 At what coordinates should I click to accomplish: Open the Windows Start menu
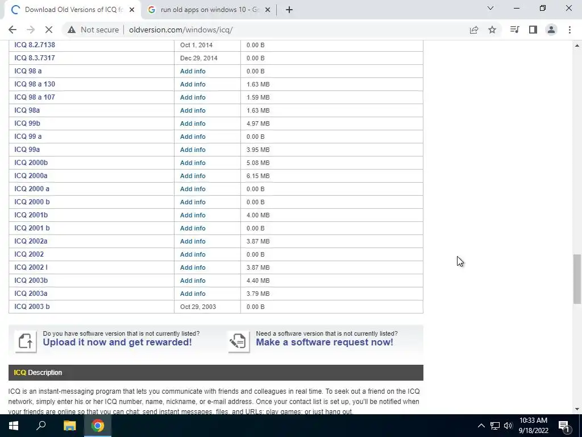(14, 426)
